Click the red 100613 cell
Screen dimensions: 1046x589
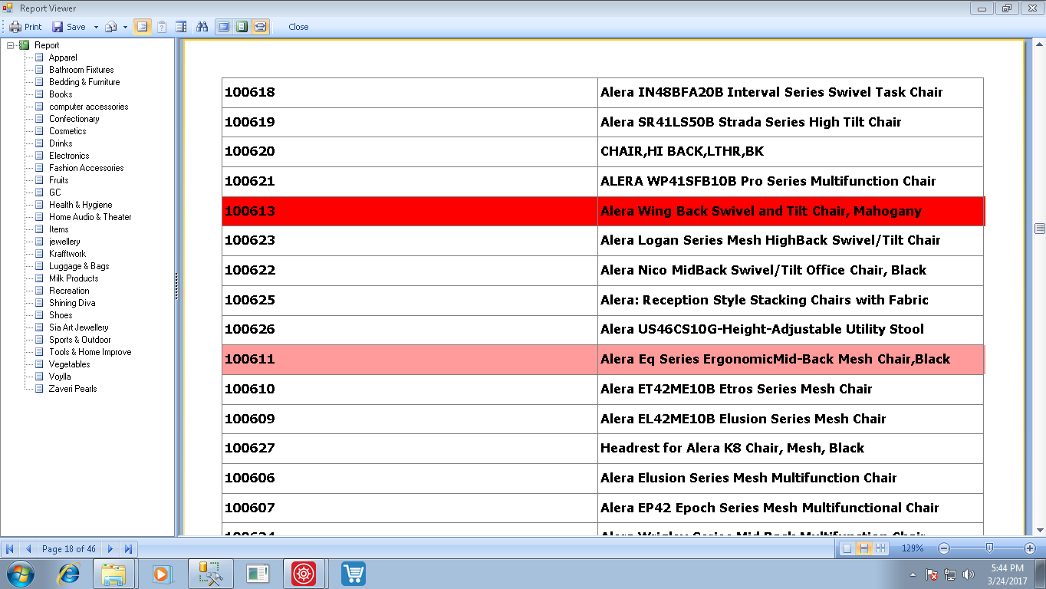point(410,211)
